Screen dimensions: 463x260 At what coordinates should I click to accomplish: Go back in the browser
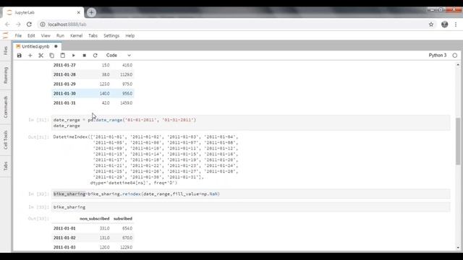(7, 25)
